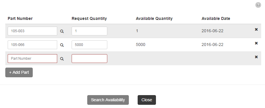Edit the request quantity field showing 1

tap(89, 31)
